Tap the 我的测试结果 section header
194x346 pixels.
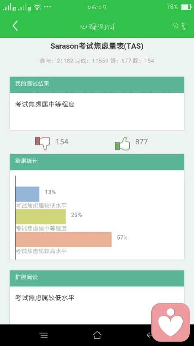pos(97,85)
